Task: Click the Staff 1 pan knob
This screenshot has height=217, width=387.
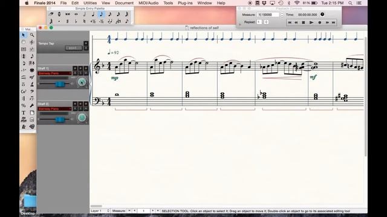Action: coord(82,82)
